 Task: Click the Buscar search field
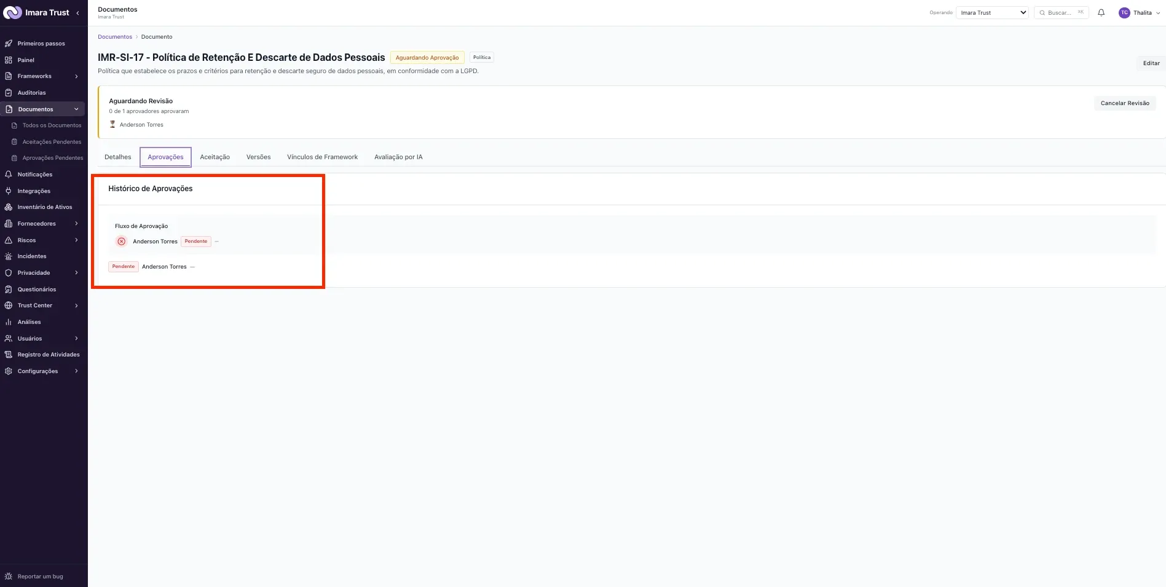[1062, 13]
